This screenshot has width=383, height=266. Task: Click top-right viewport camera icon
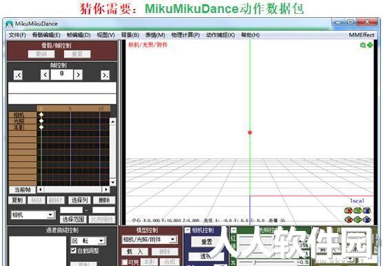tap(363, 45)
